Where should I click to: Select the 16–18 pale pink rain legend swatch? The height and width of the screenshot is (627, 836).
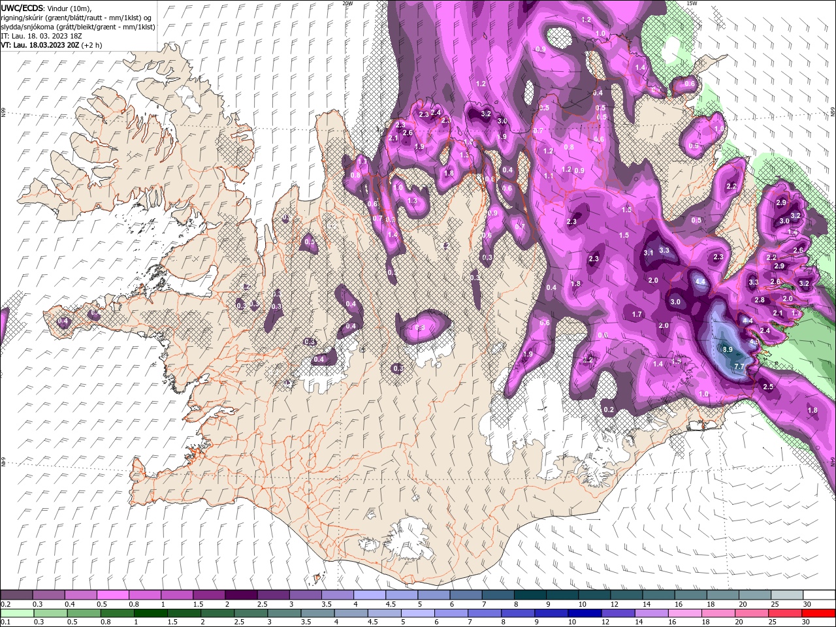point(684,613)
